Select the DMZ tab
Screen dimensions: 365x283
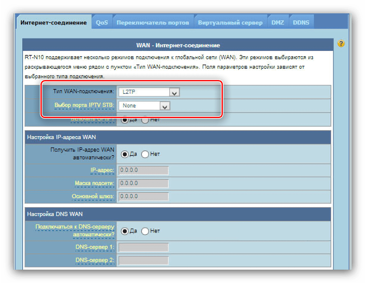(278, 23)
